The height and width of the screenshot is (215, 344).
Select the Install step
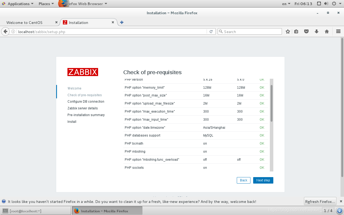[x=72, y=121]
